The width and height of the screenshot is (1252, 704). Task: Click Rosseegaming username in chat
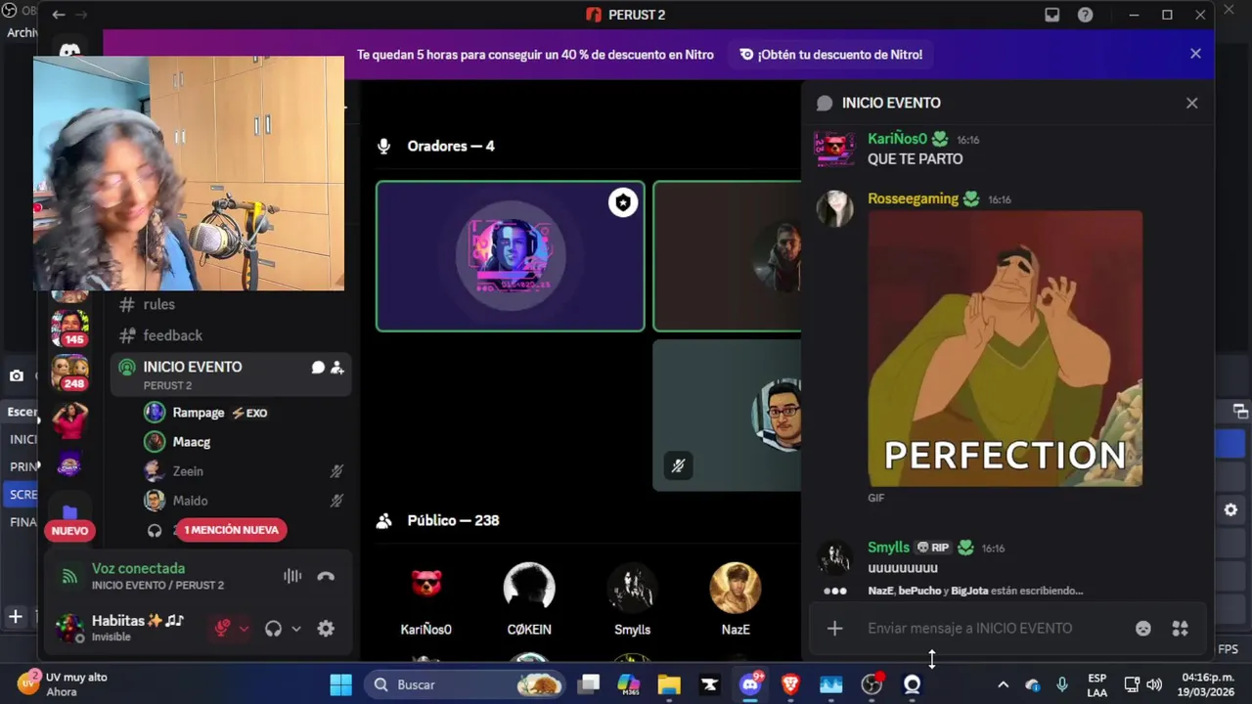coord(913,198)
